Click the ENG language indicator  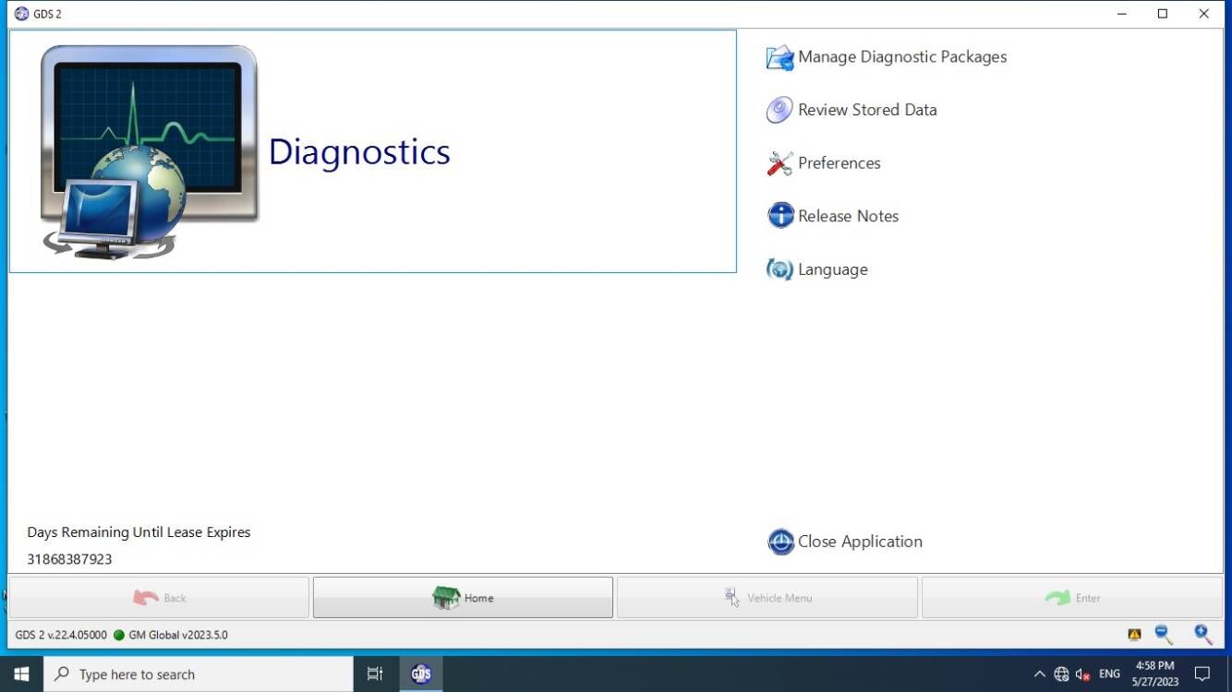[1109, 674]
